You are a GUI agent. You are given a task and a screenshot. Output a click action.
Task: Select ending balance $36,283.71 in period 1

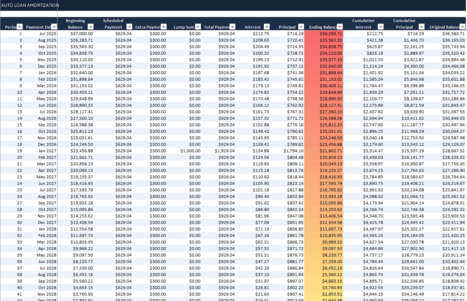point(324,34)
